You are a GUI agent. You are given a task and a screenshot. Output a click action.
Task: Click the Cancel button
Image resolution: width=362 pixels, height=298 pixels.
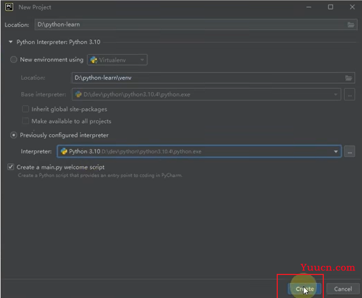[343, 289]
